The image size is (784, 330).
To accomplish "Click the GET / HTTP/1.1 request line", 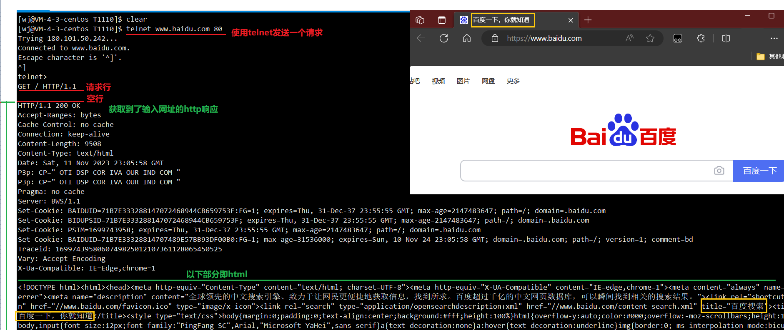I will pyautogui.click(x=47, y=86).
